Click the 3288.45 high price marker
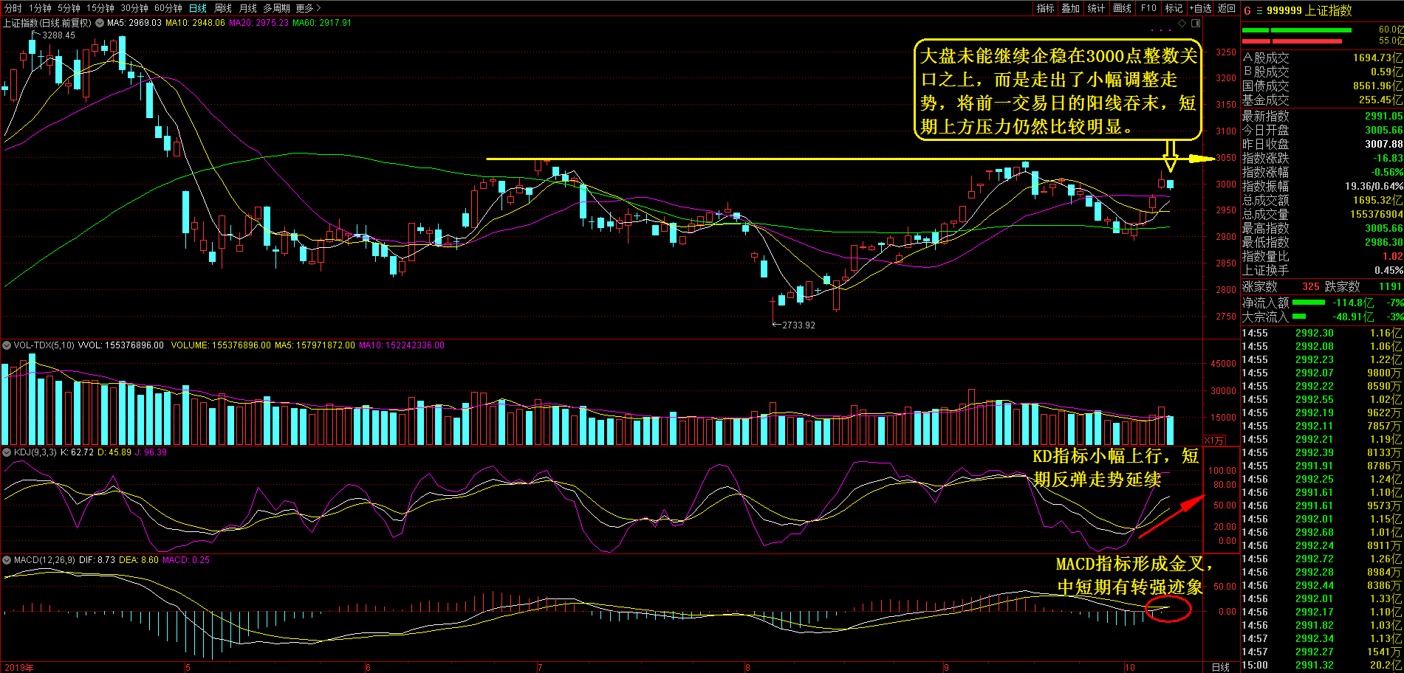1404x673 pixels. coord(58,35)
